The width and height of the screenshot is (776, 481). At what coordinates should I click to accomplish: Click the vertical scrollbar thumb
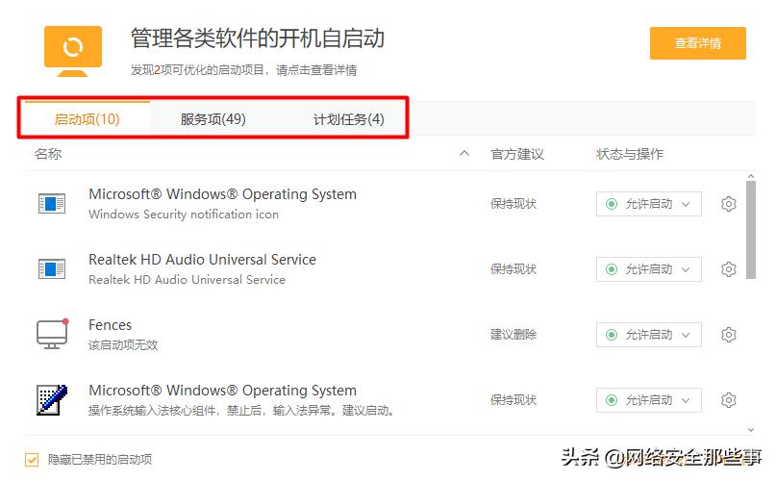(x=751, y=230)
